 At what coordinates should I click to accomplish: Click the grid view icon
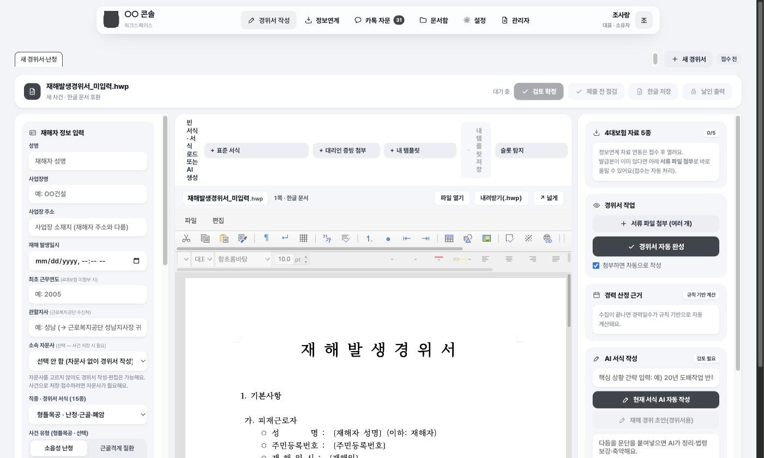coord(303,238)
